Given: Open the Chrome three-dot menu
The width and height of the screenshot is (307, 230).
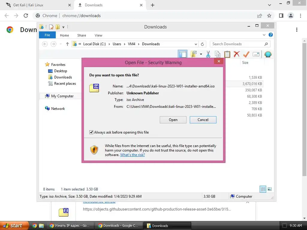Looking at the screenshot, I should 300,16.
